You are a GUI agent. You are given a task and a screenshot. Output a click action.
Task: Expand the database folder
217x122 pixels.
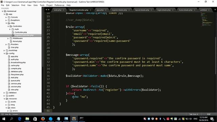coord(4,93)
